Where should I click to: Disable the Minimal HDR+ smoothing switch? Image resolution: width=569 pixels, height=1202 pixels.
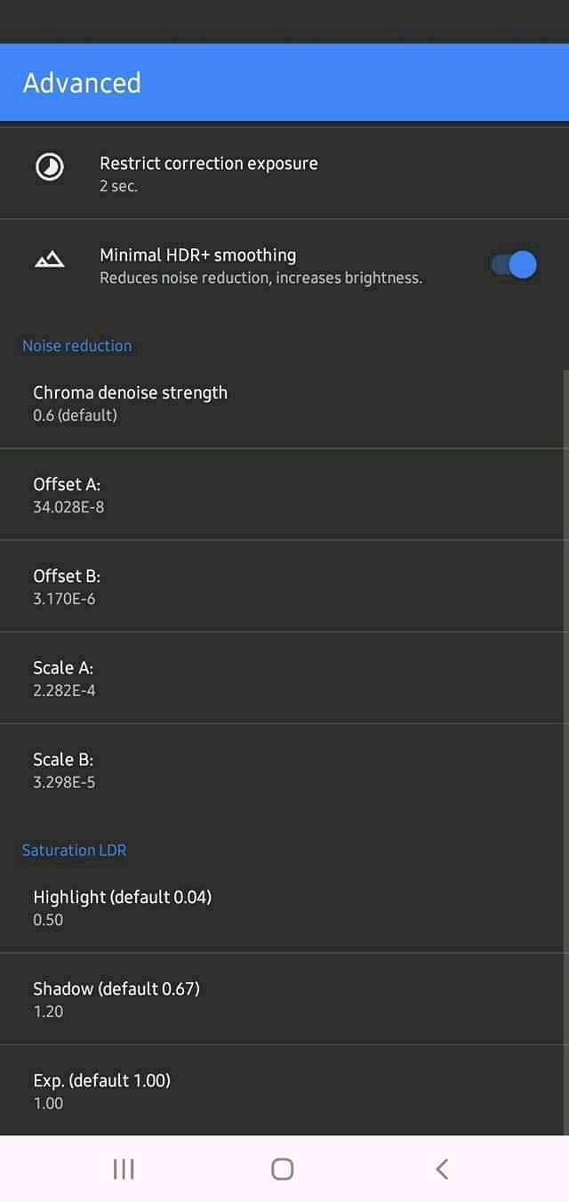515,265
